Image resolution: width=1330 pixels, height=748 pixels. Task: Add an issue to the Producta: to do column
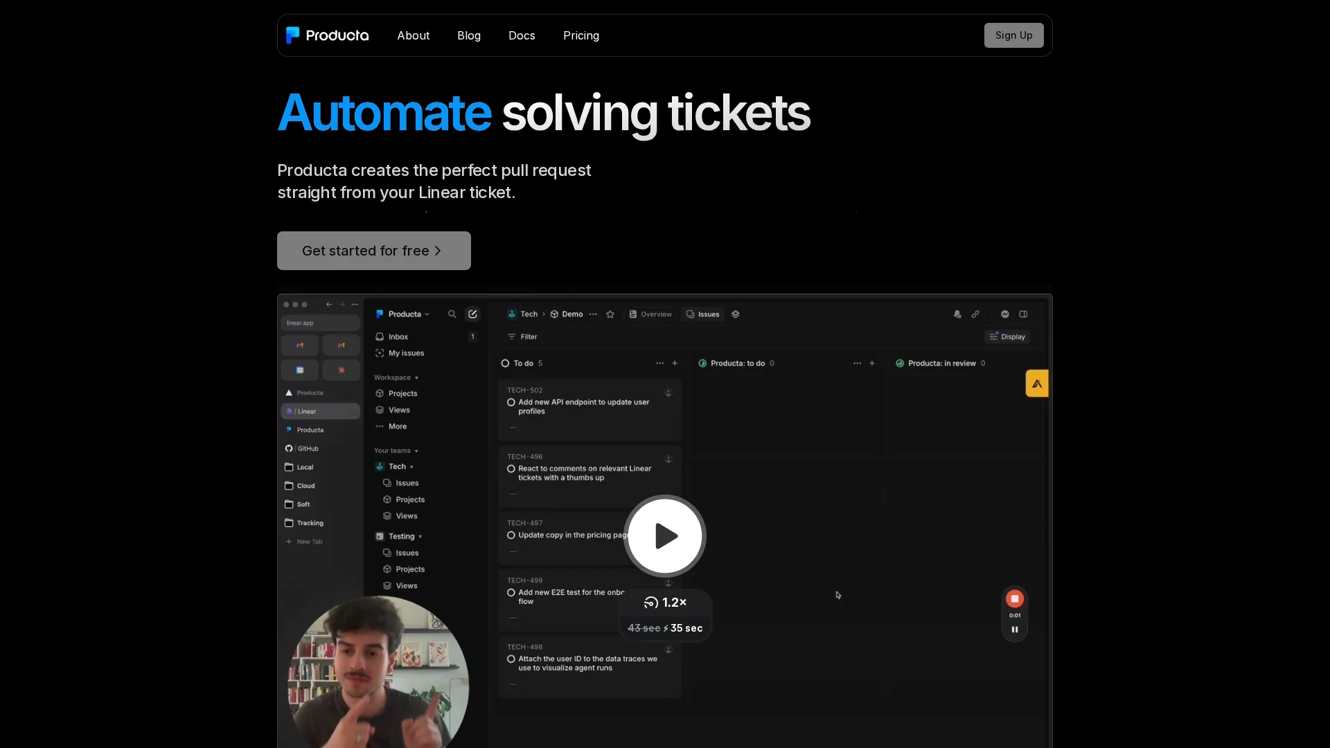(x=872, y=364)
